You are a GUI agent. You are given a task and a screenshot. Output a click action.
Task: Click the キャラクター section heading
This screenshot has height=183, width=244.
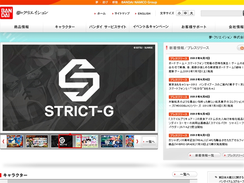[15, 175]
